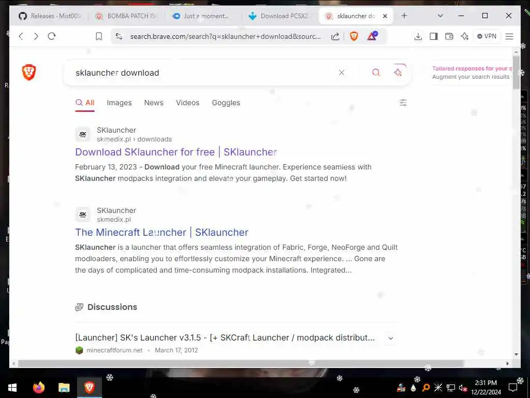Go forward to next page
The height and width of the screenshot is (398, 530).
coord(36,36)
